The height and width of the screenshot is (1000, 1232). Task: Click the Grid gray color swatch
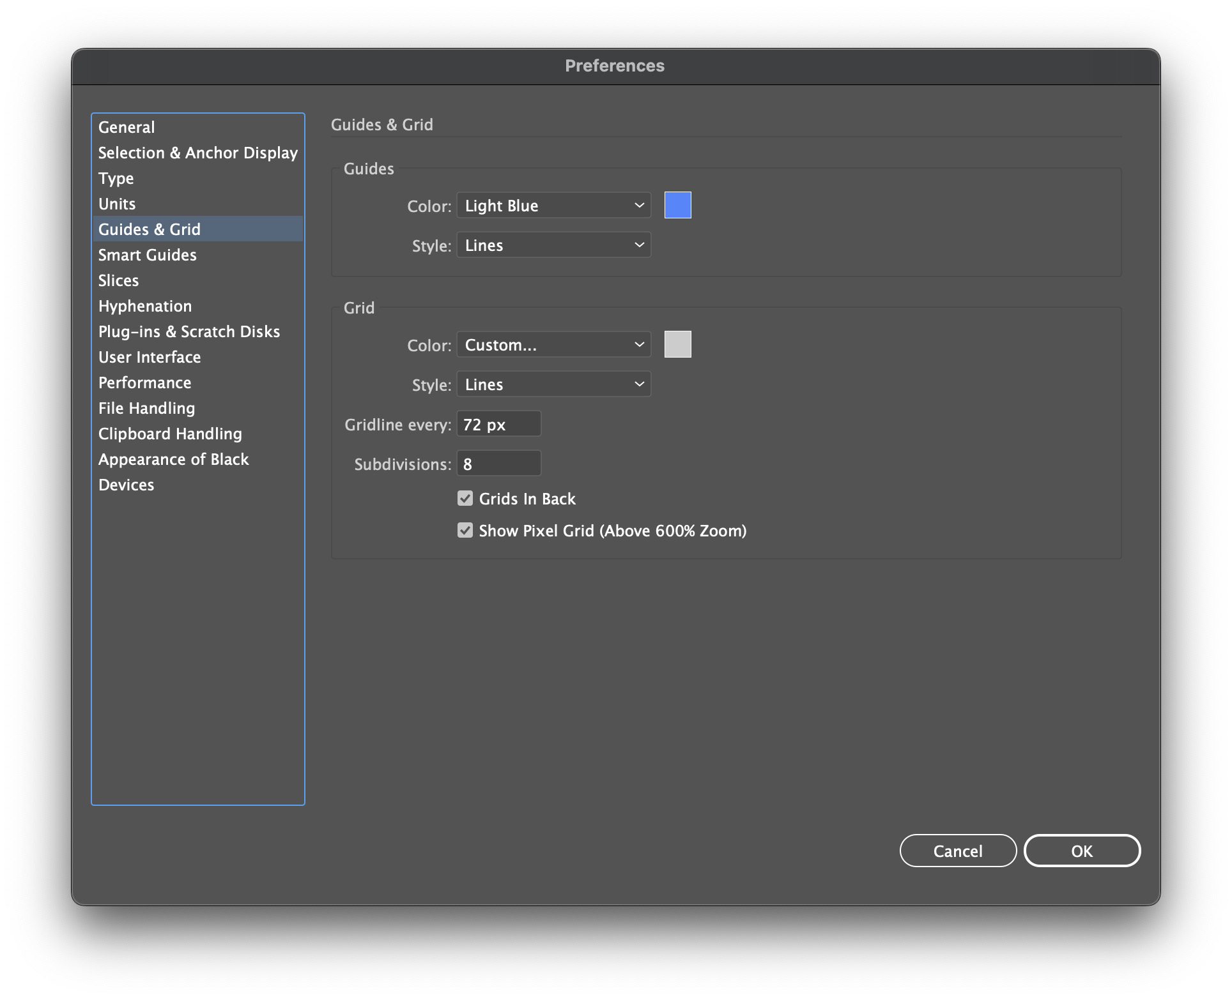coord(677,344)
